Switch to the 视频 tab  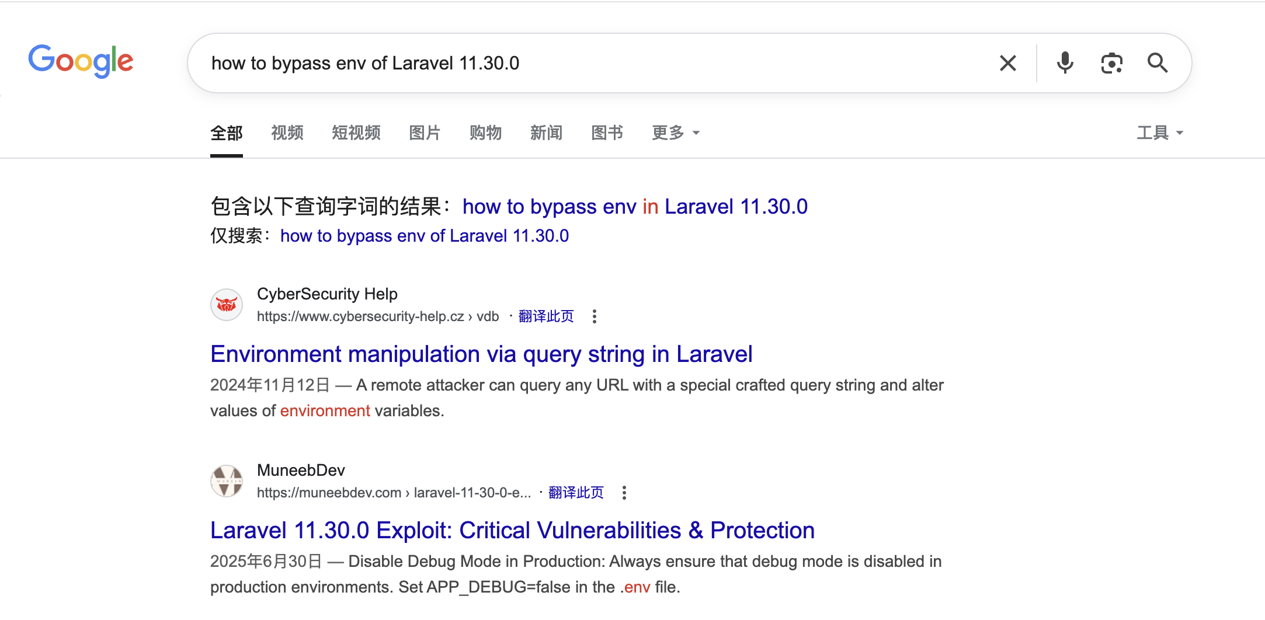[x=287, y=133]
